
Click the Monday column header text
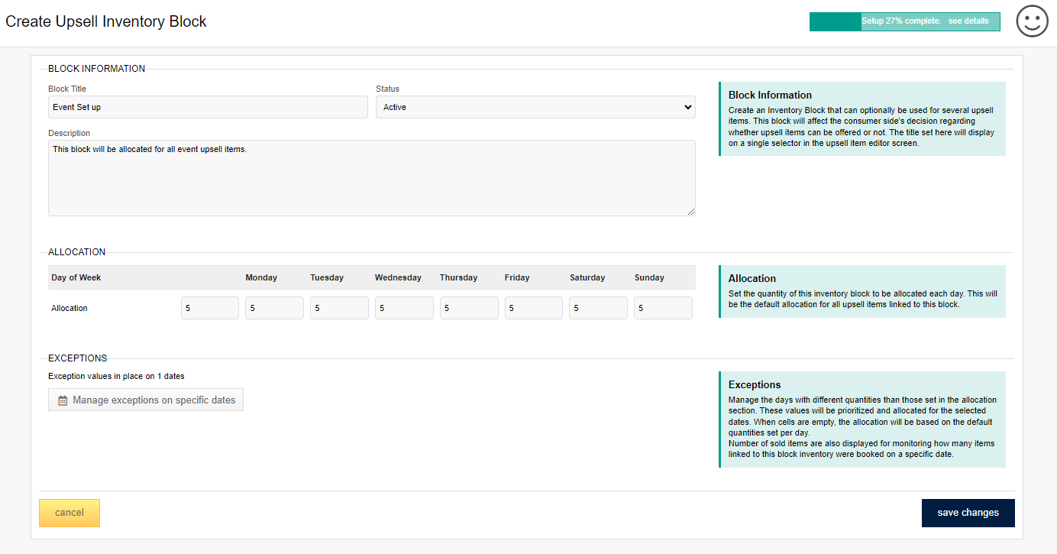(x=261, y=277)
